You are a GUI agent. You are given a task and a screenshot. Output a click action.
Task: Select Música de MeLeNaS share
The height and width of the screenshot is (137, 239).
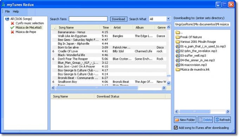point(28,28)
